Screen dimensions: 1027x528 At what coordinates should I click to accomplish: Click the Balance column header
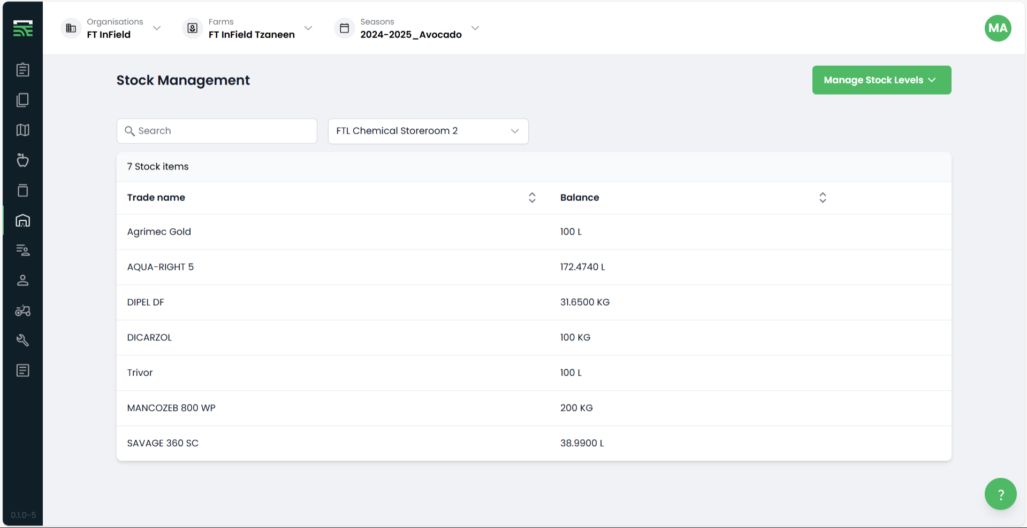tap(580, 198)
